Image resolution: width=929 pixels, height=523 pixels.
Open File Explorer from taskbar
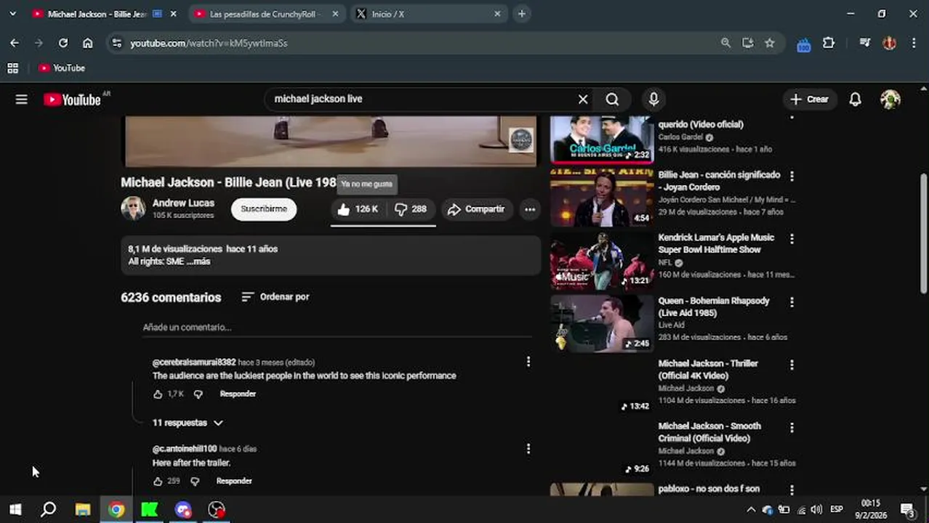pos(82,510)
